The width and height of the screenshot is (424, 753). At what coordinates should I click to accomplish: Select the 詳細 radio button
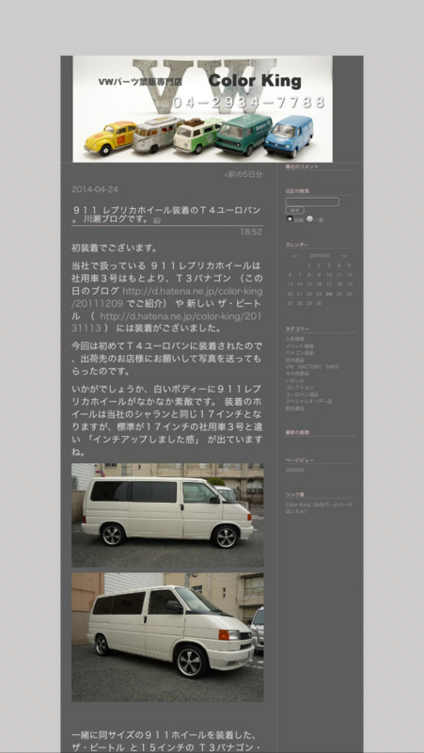(290, 219)
